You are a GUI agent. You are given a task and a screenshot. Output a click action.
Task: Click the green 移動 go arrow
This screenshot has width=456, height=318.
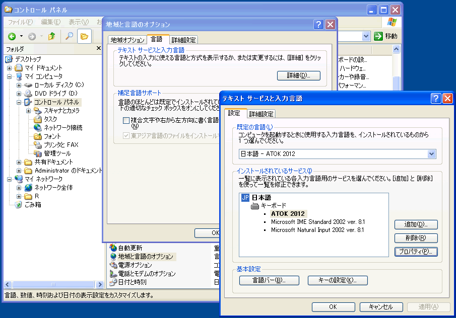[x=378, y=36]
